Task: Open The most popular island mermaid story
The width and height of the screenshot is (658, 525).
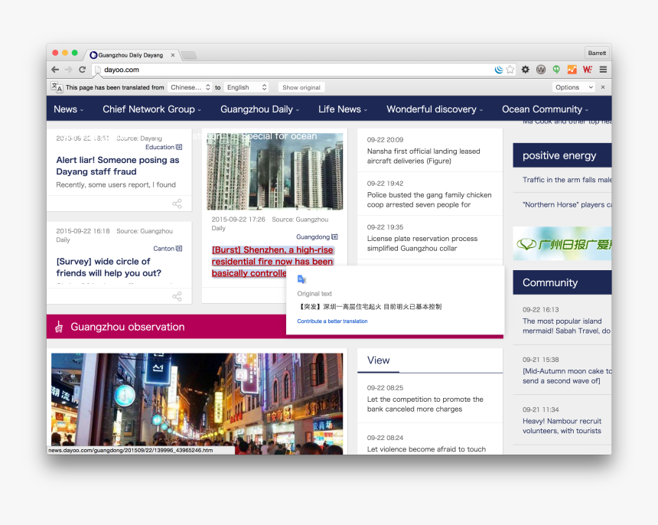Action: [566, 326]
